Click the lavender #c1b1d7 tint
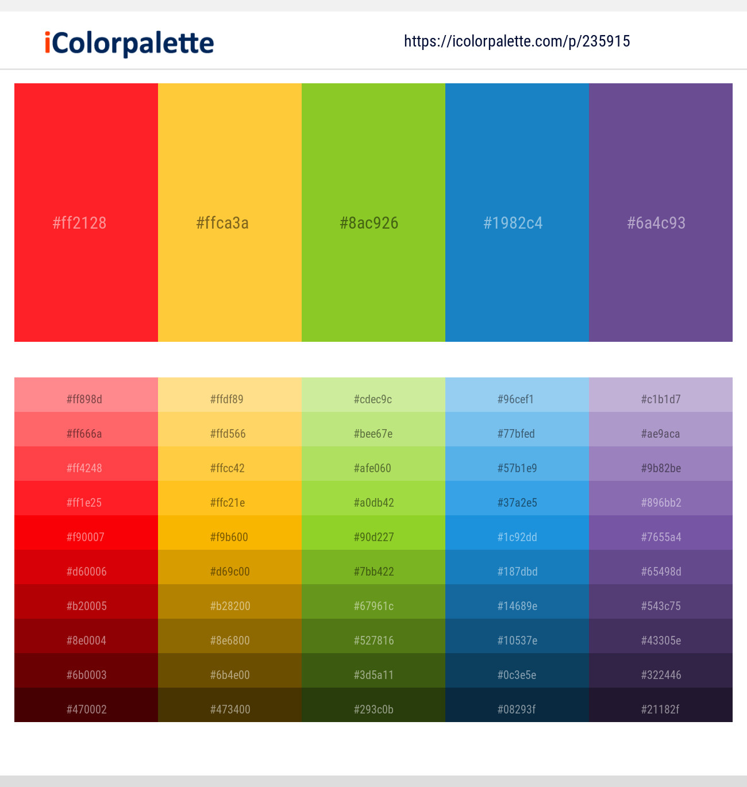747x787 pixels. coord(661,395)
